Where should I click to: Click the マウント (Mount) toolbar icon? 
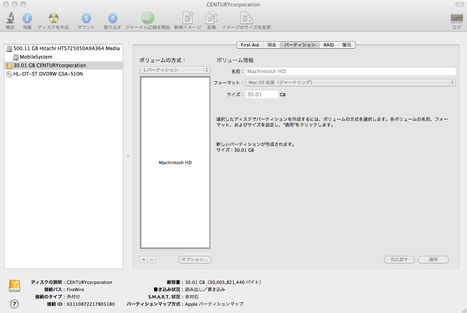coord(86,19)
